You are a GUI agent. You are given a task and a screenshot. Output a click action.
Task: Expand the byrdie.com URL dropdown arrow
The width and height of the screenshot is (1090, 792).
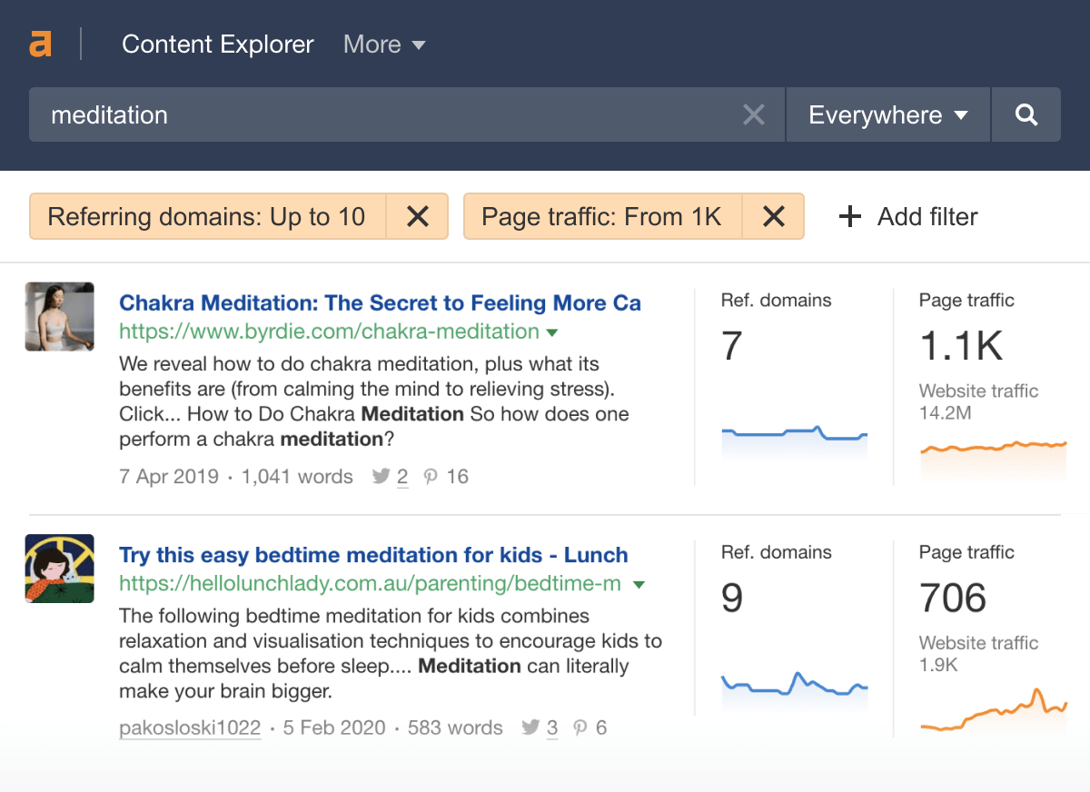551,332
